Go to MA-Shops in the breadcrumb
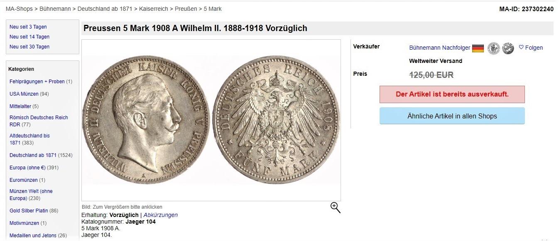The width and height of the screenshot is (559, 241). pyautogui.click(x=19, y=9)
